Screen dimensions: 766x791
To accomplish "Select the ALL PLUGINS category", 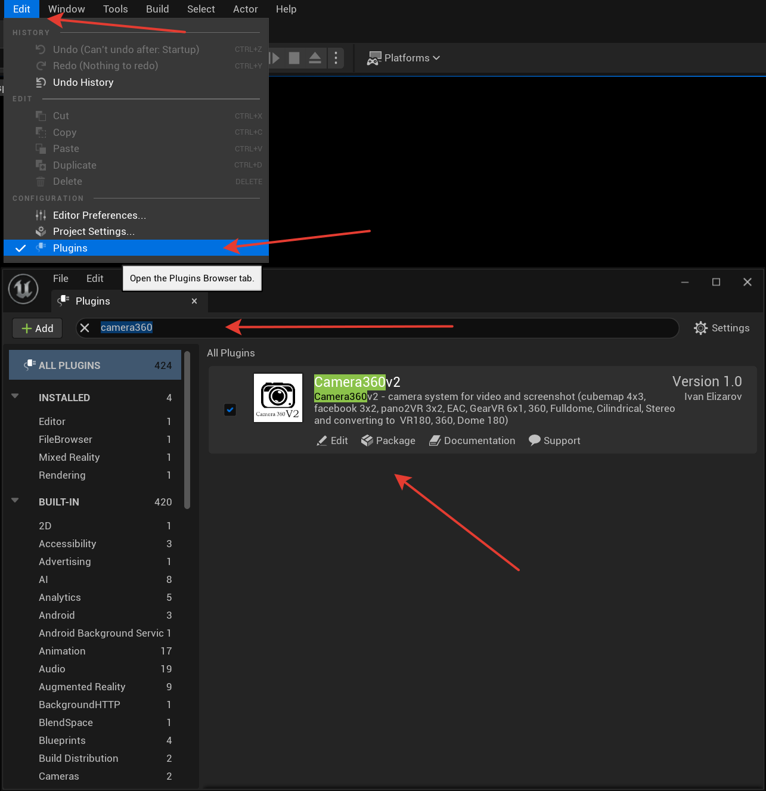I will click(x=95, y=365).
